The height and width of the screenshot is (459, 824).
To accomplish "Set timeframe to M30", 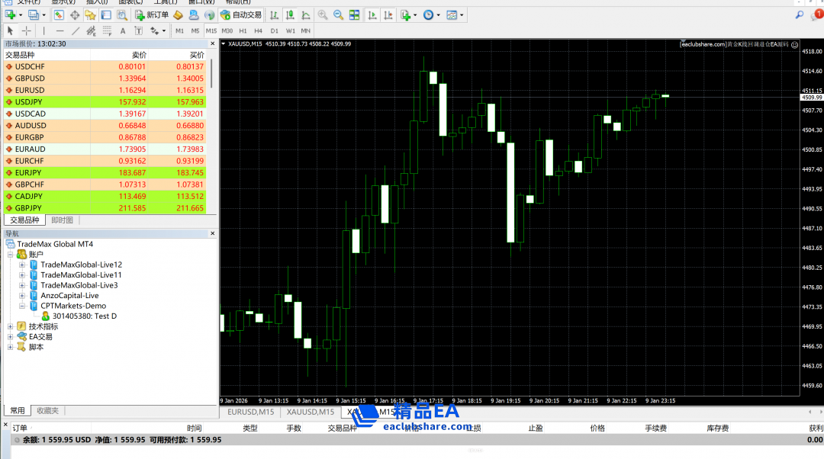I will click(227, 30).
